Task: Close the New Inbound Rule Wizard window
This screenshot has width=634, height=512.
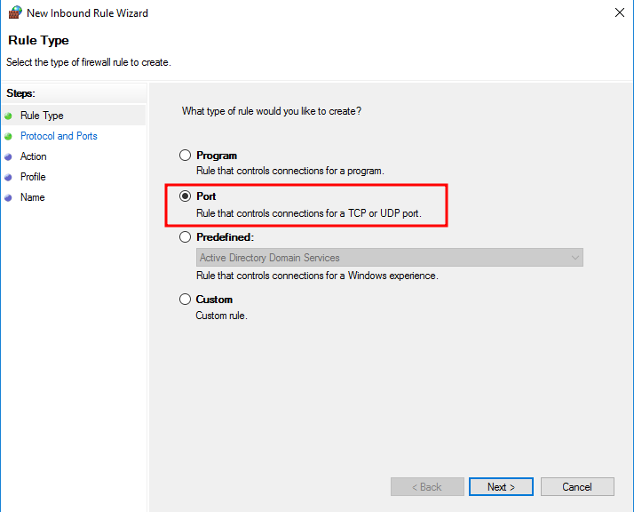Action: pyautogui.click(x=618, y=13)
